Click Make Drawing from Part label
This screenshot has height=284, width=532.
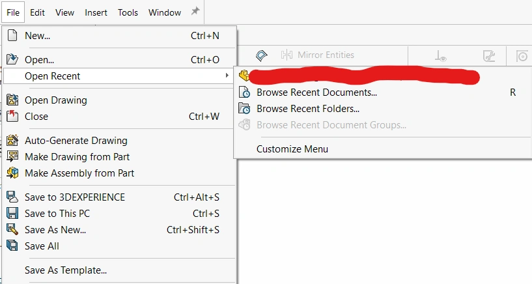pos(77,157)
